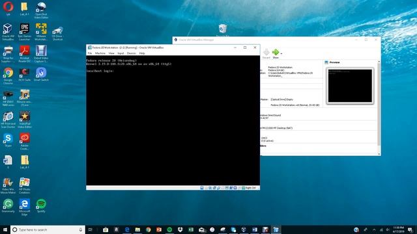Open File menu in Fedora VM window
This screenshot has width=417, height=234.
tap(90, 53)
